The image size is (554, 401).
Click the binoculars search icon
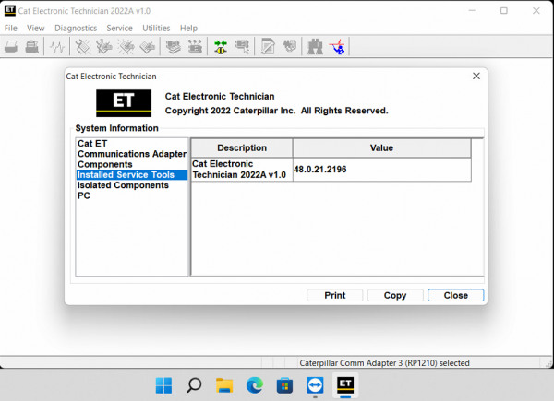point(315,47)
